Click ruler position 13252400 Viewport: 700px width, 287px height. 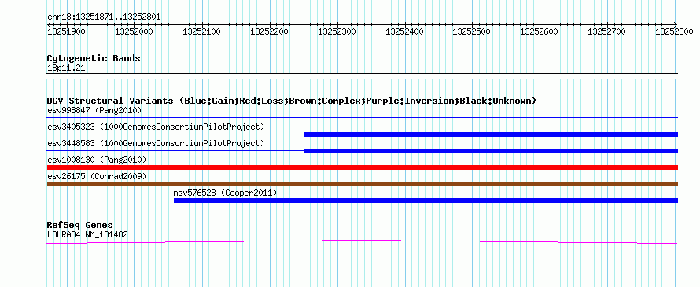pyautogui.click(x=404, y=31)
